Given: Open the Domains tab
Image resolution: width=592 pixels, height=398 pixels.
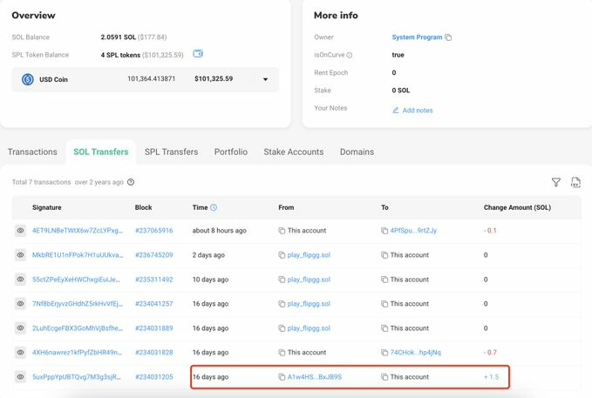Looking at the screenshot, I should [357, 152].
